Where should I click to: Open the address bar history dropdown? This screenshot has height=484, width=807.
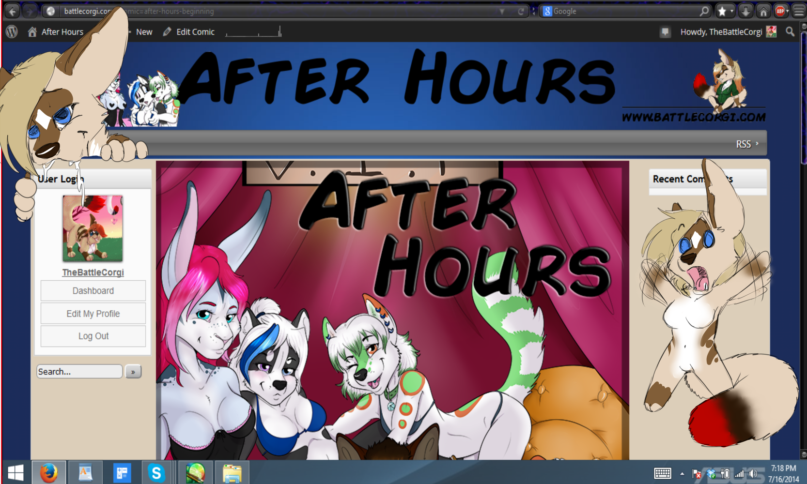(502, 11)
